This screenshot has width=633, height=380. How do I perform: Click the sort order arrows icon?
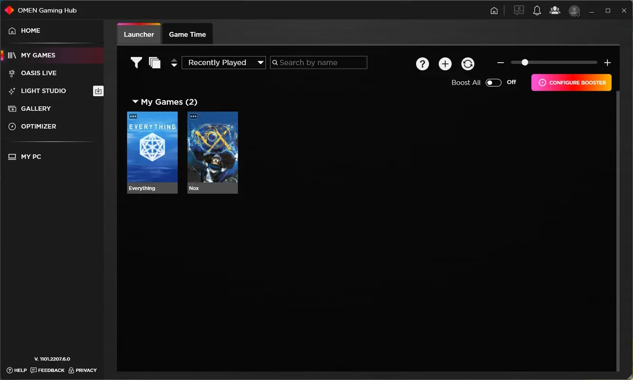click(x=174, y=62)
